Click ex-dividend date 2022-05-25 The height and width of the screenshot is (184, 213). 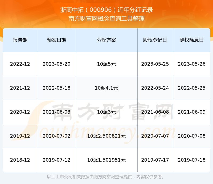pos(191,88)
